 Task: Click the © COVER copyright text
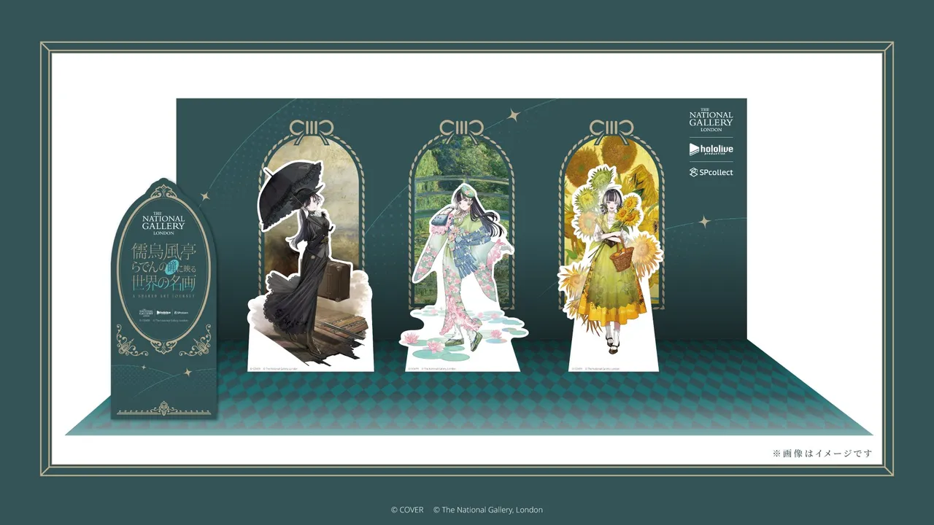tap(407, 510)
